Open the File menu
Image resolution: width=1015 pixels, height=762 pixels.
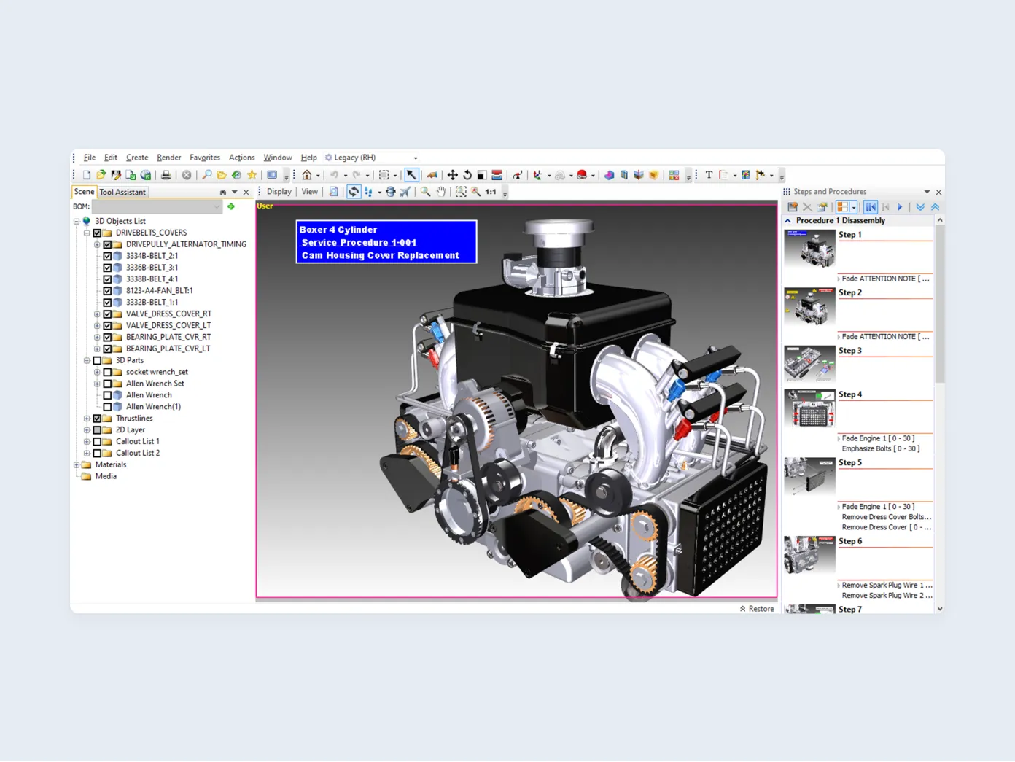coord(90,158)
